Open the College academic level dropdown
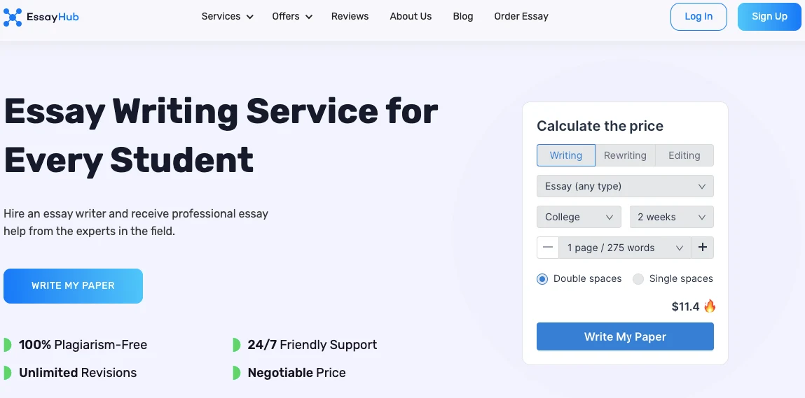The width and height of the screenshot is (805, 398). point(579,217)
